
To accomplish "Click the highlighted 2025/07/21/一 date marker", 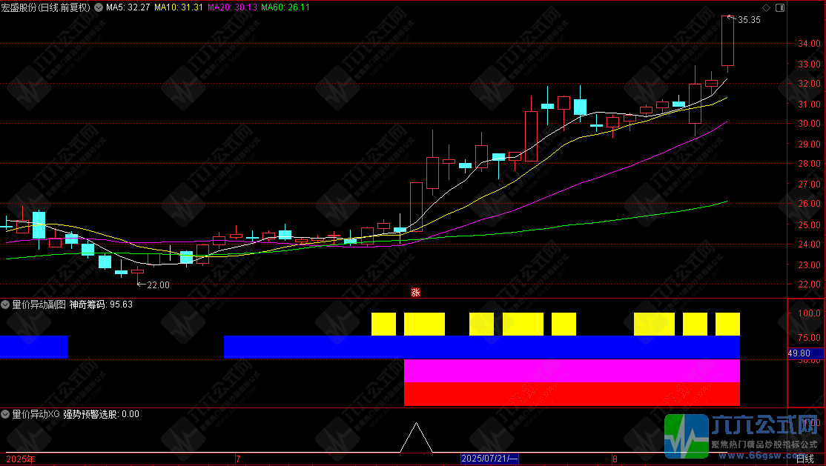I will click(489, 459).
